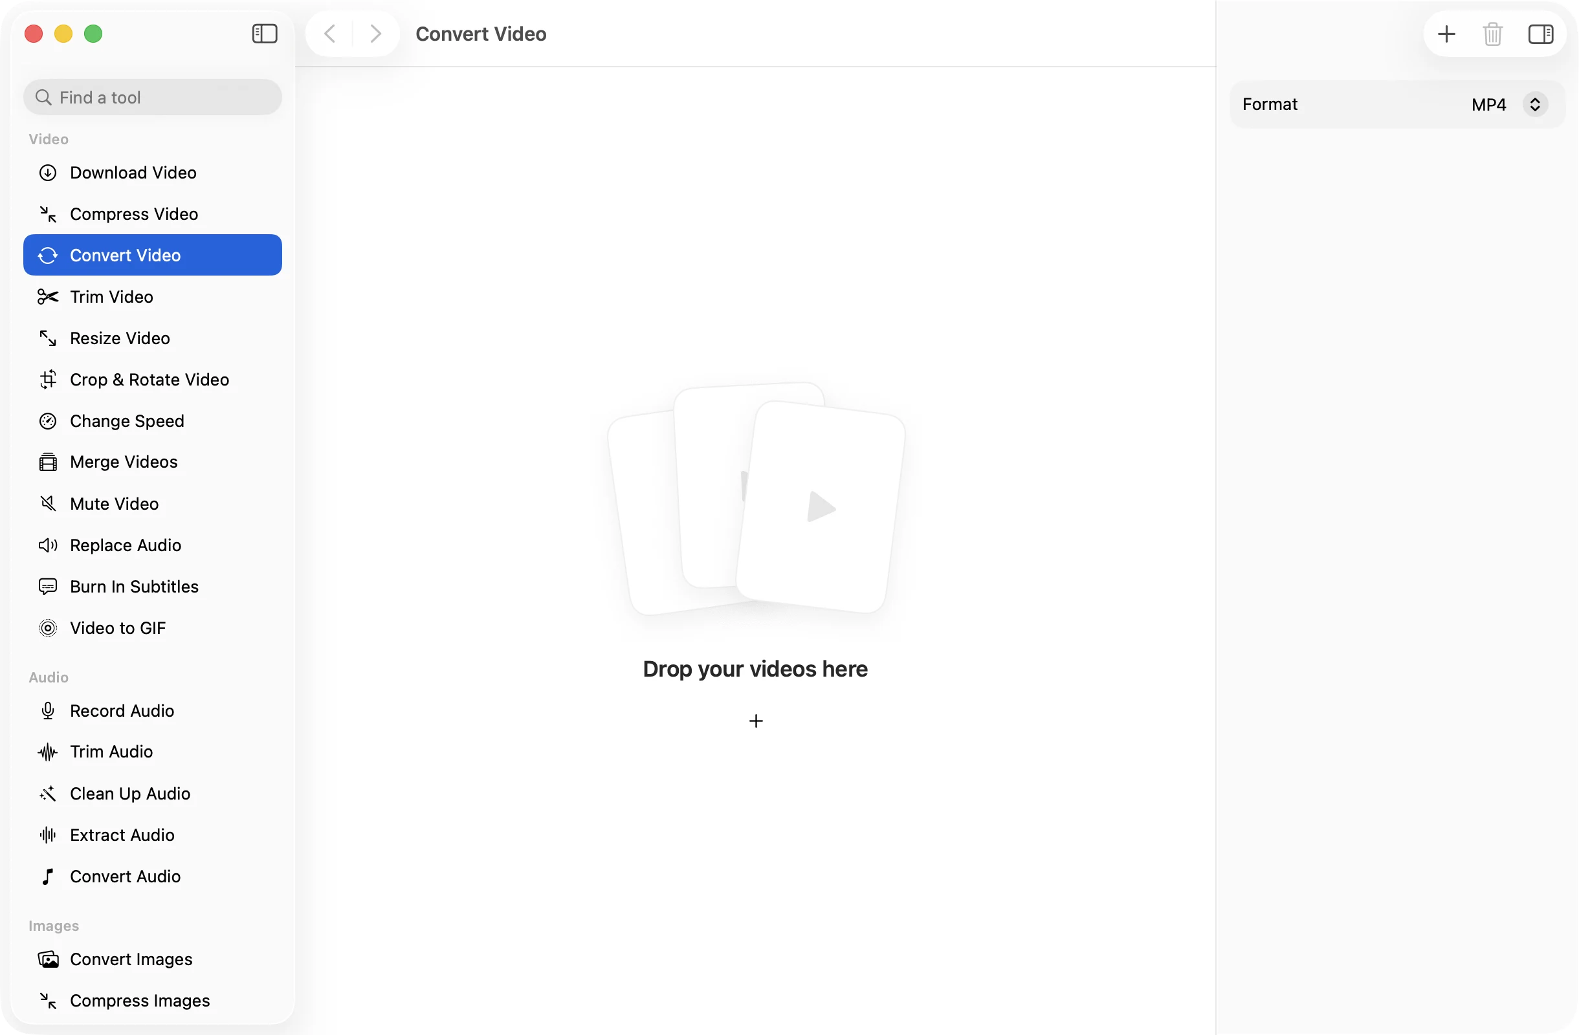
Task: Click the Download Video circle-arrow icon
Action: (x=48, y=172)
